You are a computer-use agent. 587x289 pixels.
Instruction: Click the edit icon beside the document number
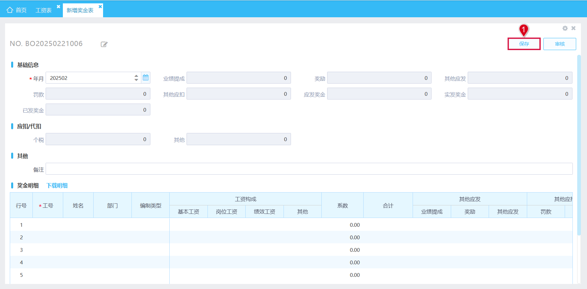104,44
